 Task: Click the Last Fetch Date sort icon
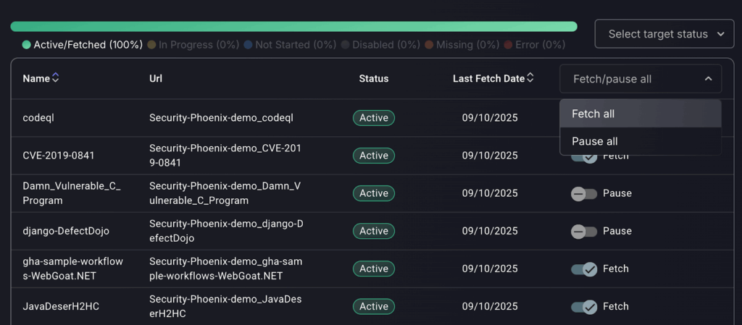coord(530,78)
